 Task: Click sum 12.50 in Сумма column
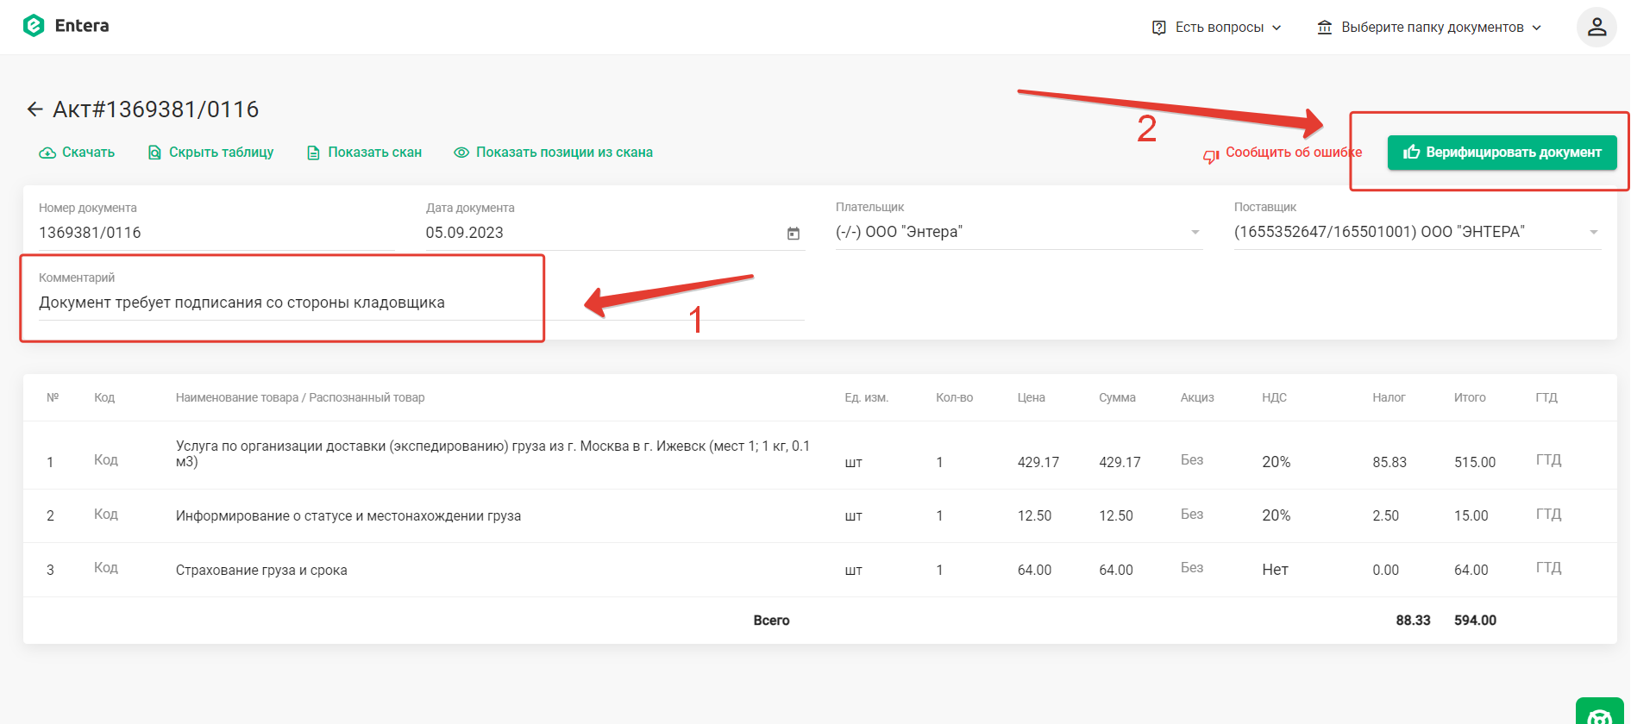pos(1116,516)
